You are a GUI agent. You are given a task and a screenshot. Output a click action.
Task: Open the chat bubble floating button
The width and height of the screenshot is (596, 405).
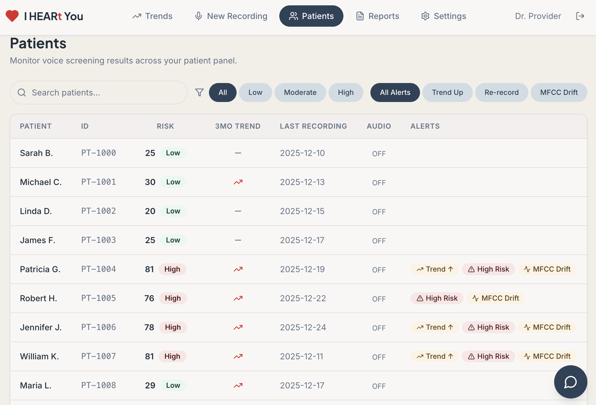coord(570,382)
